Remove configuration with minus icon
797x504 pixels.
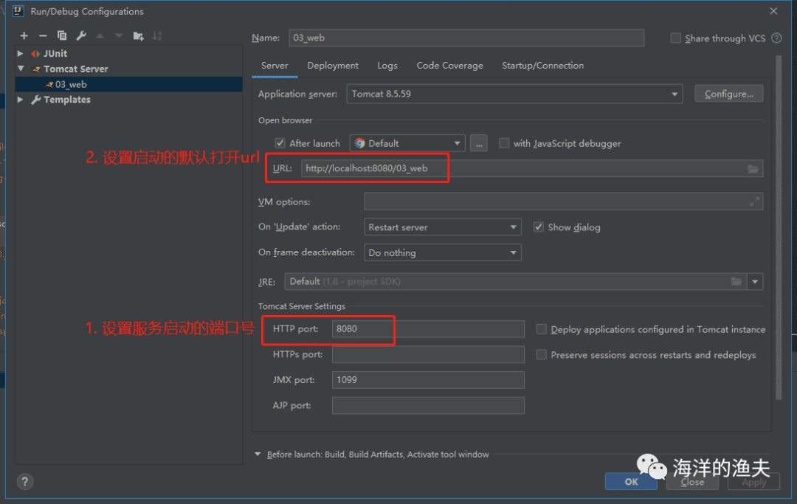point(43,35)
